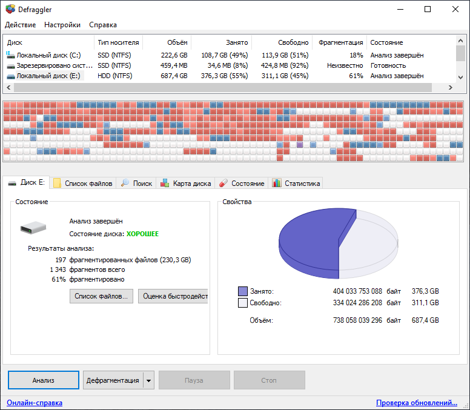
Task: Click the Список файлов... button
Action: [101, 296]
